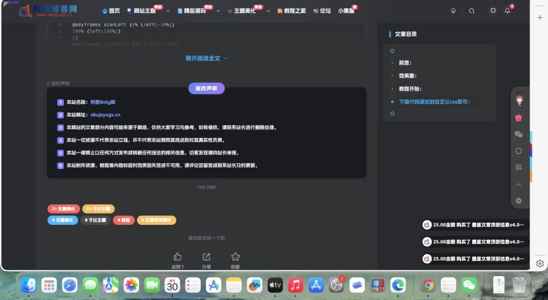Open 教程之家 navigation item

pos(292,11)
